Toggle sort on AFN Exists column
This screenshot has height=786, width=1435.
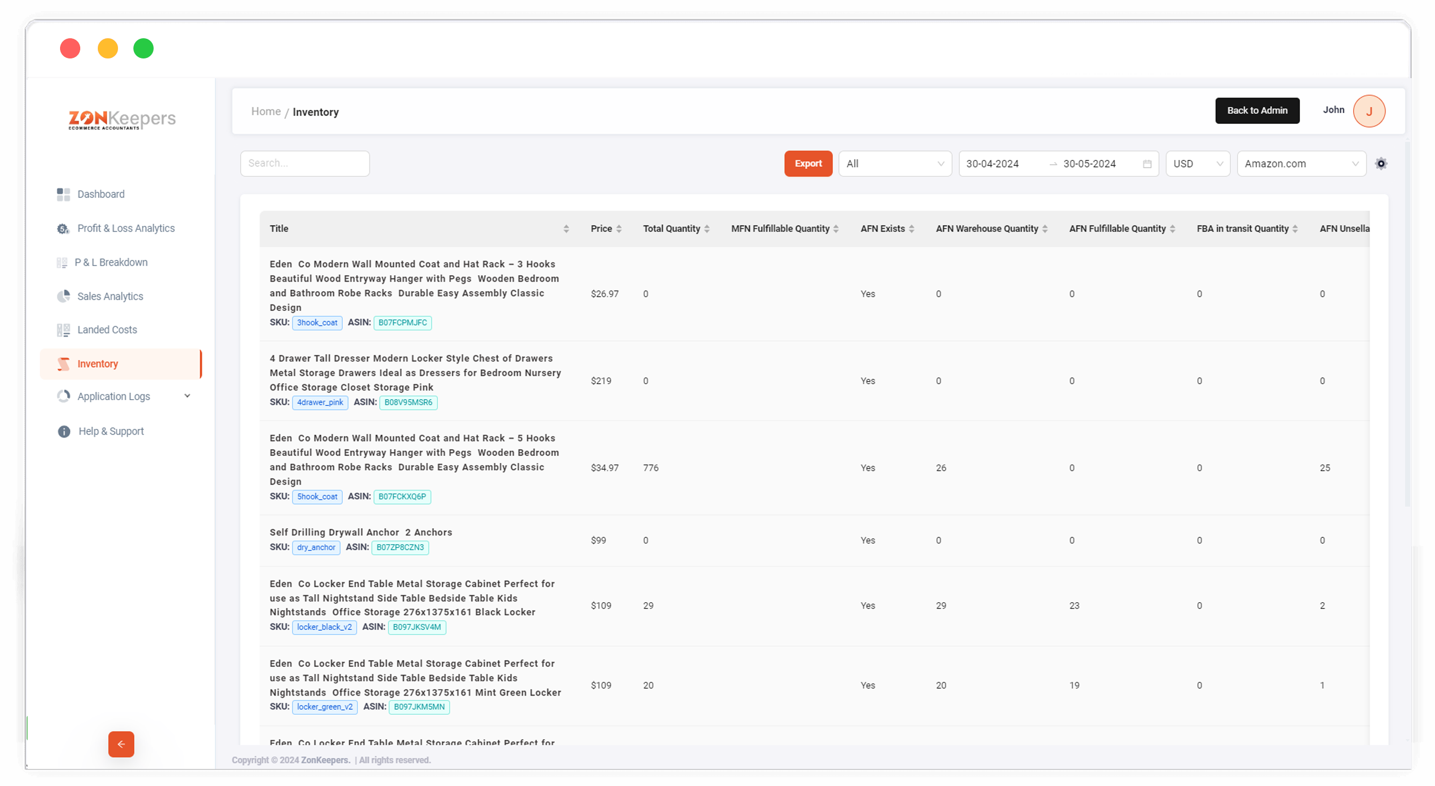point(911,229)
